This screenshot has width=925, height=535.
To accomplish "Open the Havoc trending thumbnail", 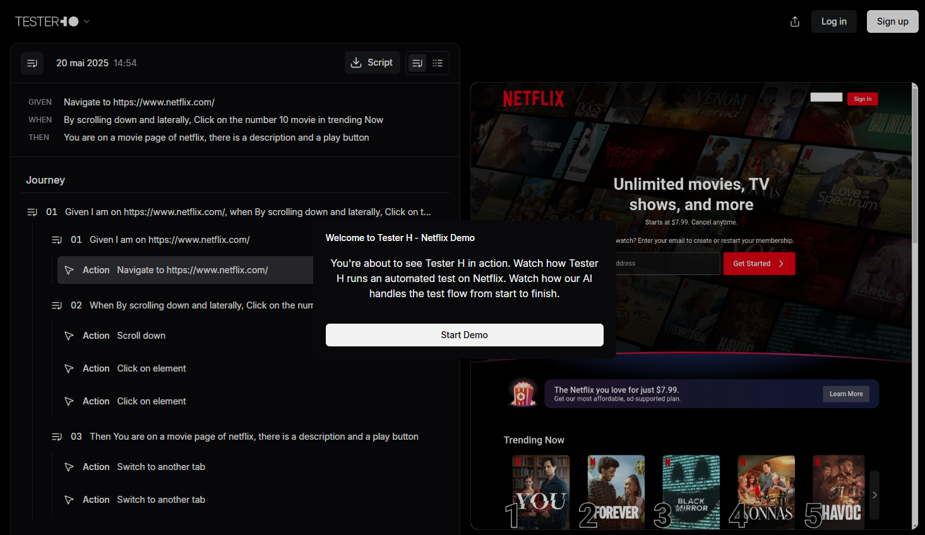I will [x=838, y=491].
